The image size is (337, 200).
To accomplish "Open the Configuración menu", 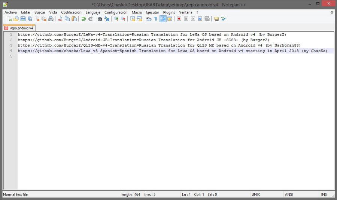I will [x=116, y=12].
